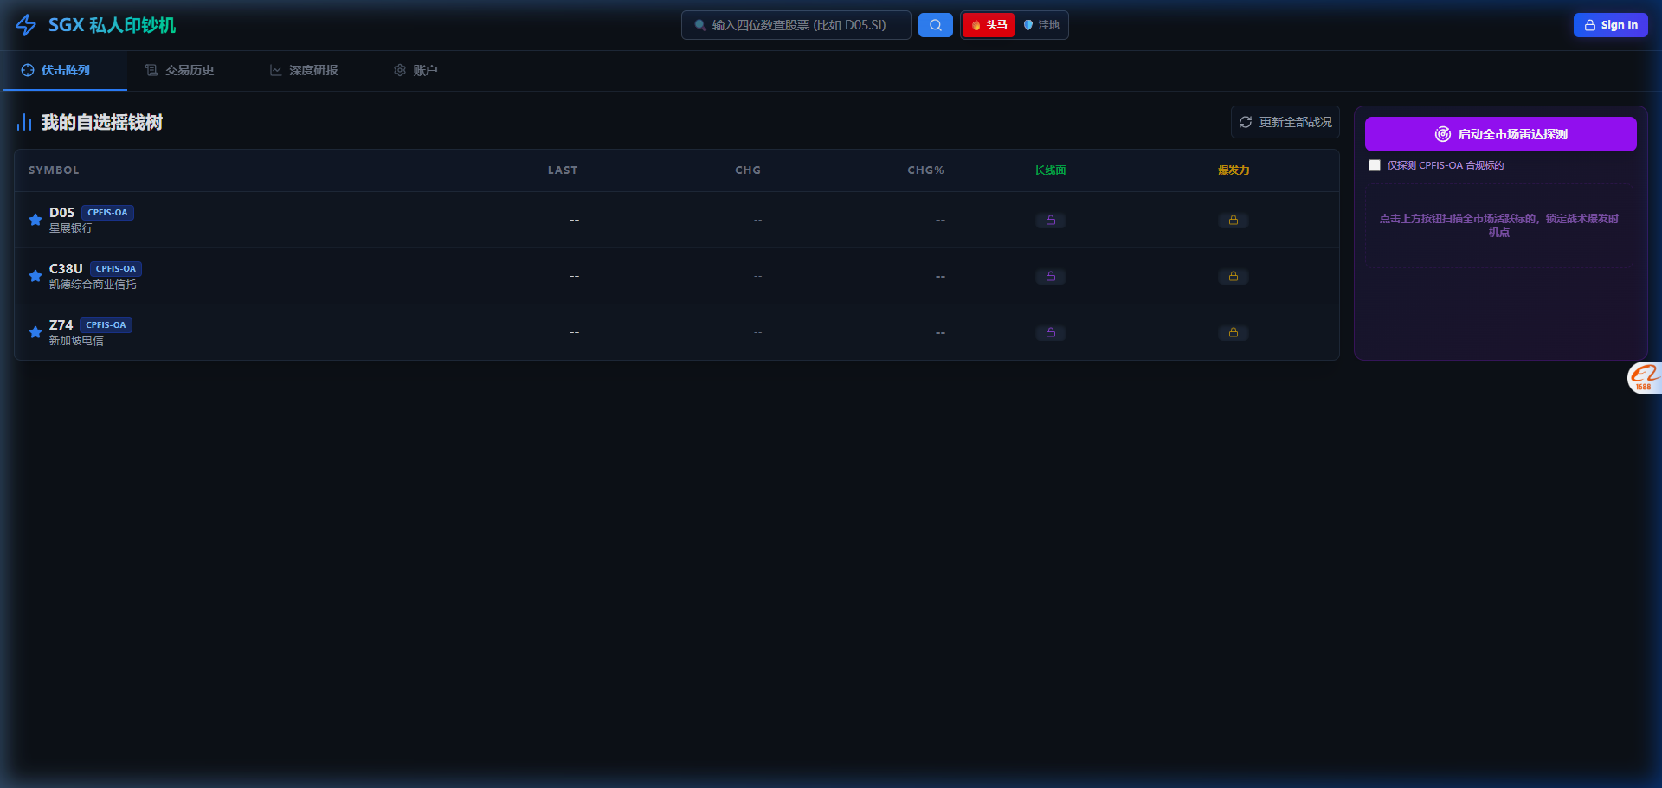
Task: Click the 星展银行 company name
Action: point(71,228)
